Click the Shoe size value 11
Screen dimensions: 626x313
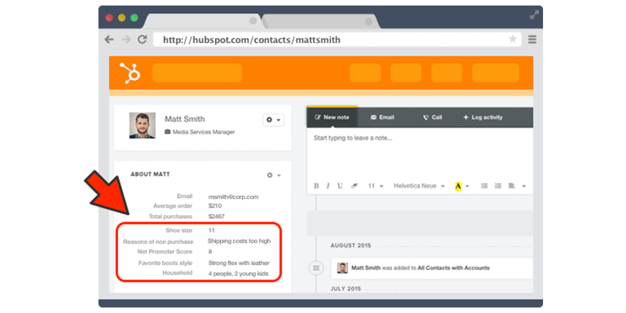[211, 230]
